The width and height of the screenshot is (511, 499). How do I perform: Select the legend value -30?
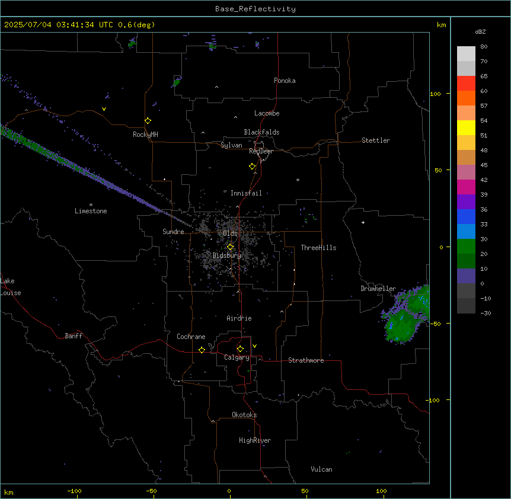pos(486,313)
